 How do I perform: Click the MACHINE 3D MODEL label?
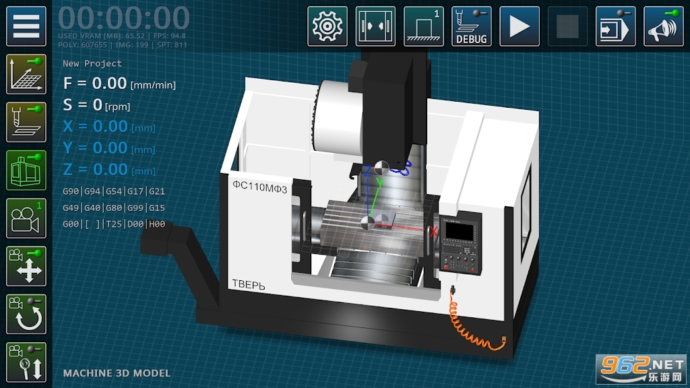pyautogui.click(x=117, y=373)
